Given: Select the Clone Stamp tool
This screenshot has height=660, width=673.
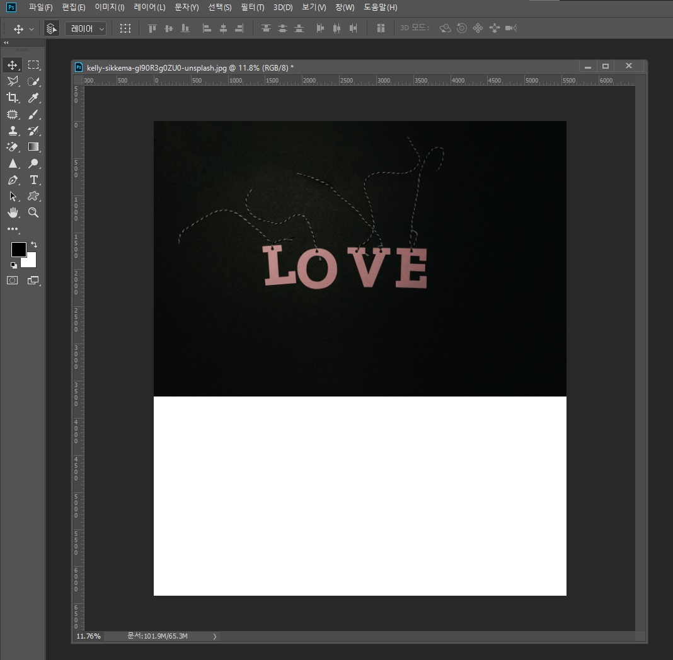Looking at the screenshot, I should [x=13, y=130].
